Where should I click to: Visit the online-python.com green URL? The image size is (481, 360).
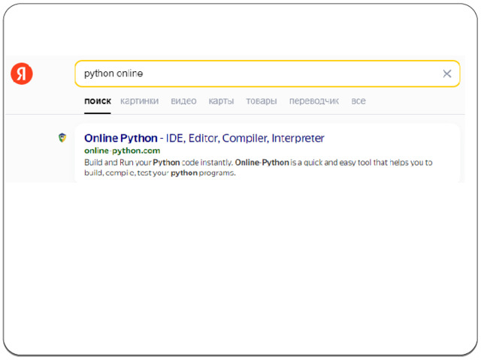tap(122, 151)
